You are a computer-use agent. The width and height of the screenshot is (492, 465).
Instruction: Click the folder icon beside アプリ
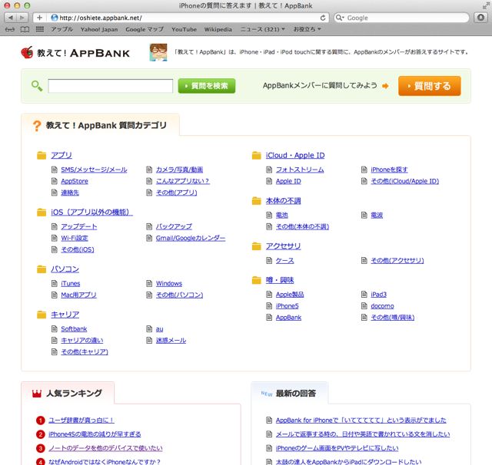click(42, 155)
